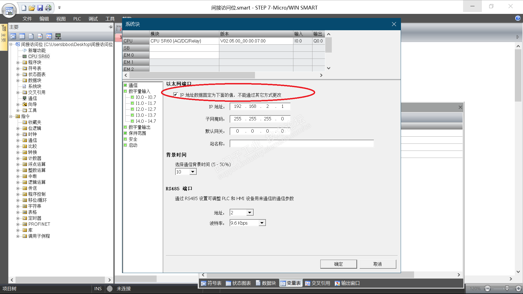The height and width of the screenshot is (294, 523).
Task: Open the baud rate 9.6 Kbps dropdown
Action: (x=262, y=223)
